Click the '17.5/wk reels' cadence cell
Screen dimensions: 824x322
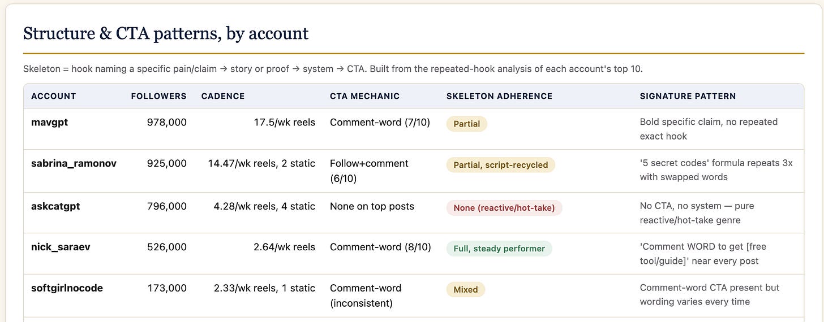(x=285, y=122)
